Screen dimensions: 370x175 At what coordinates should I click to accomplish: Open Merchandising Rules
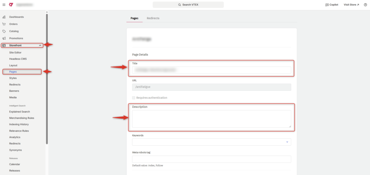click(22, 118)
